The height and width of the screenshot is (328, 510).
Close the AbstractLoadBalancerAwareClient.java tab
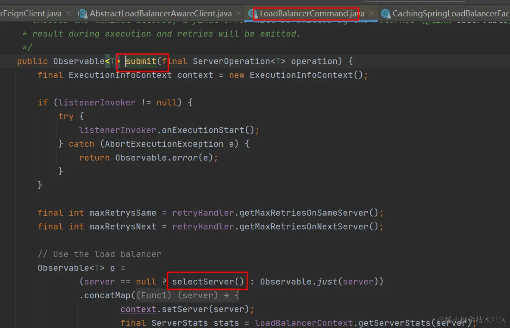pyautogui.click(x=239, y=13)
